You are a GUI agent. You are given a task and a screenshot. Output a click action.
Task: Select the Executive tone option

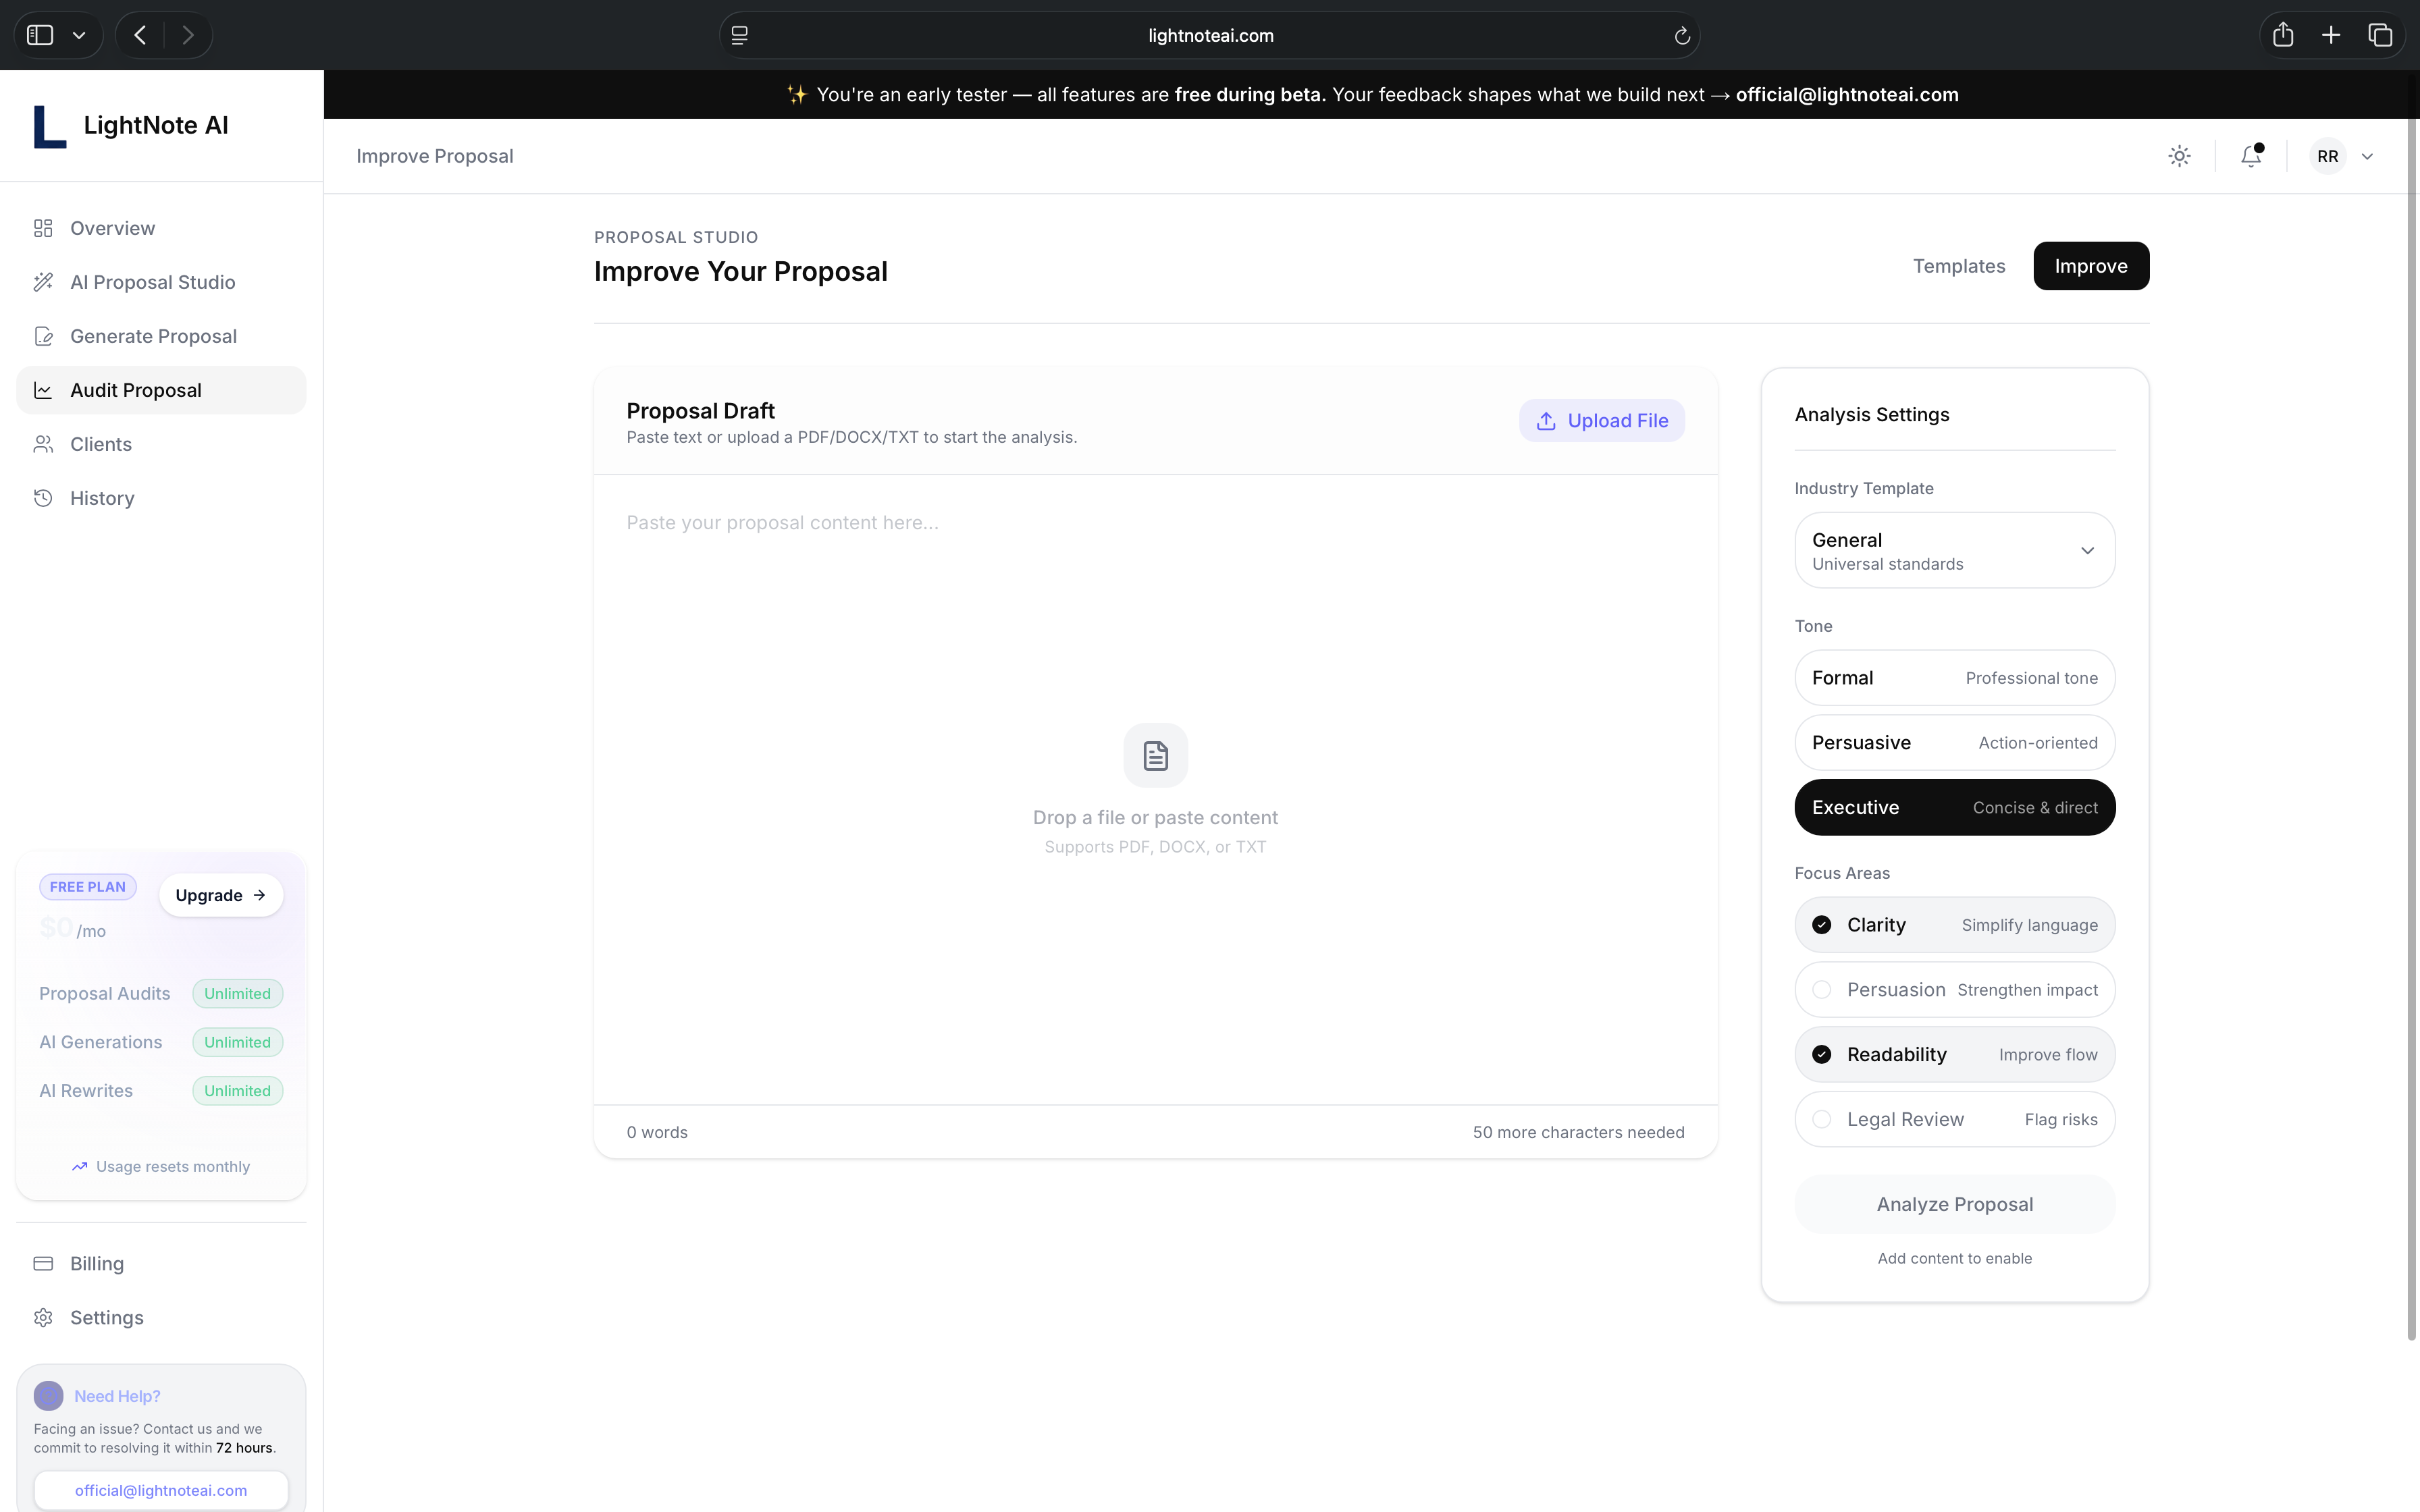pyautogui.click(x=1954, y=807)
